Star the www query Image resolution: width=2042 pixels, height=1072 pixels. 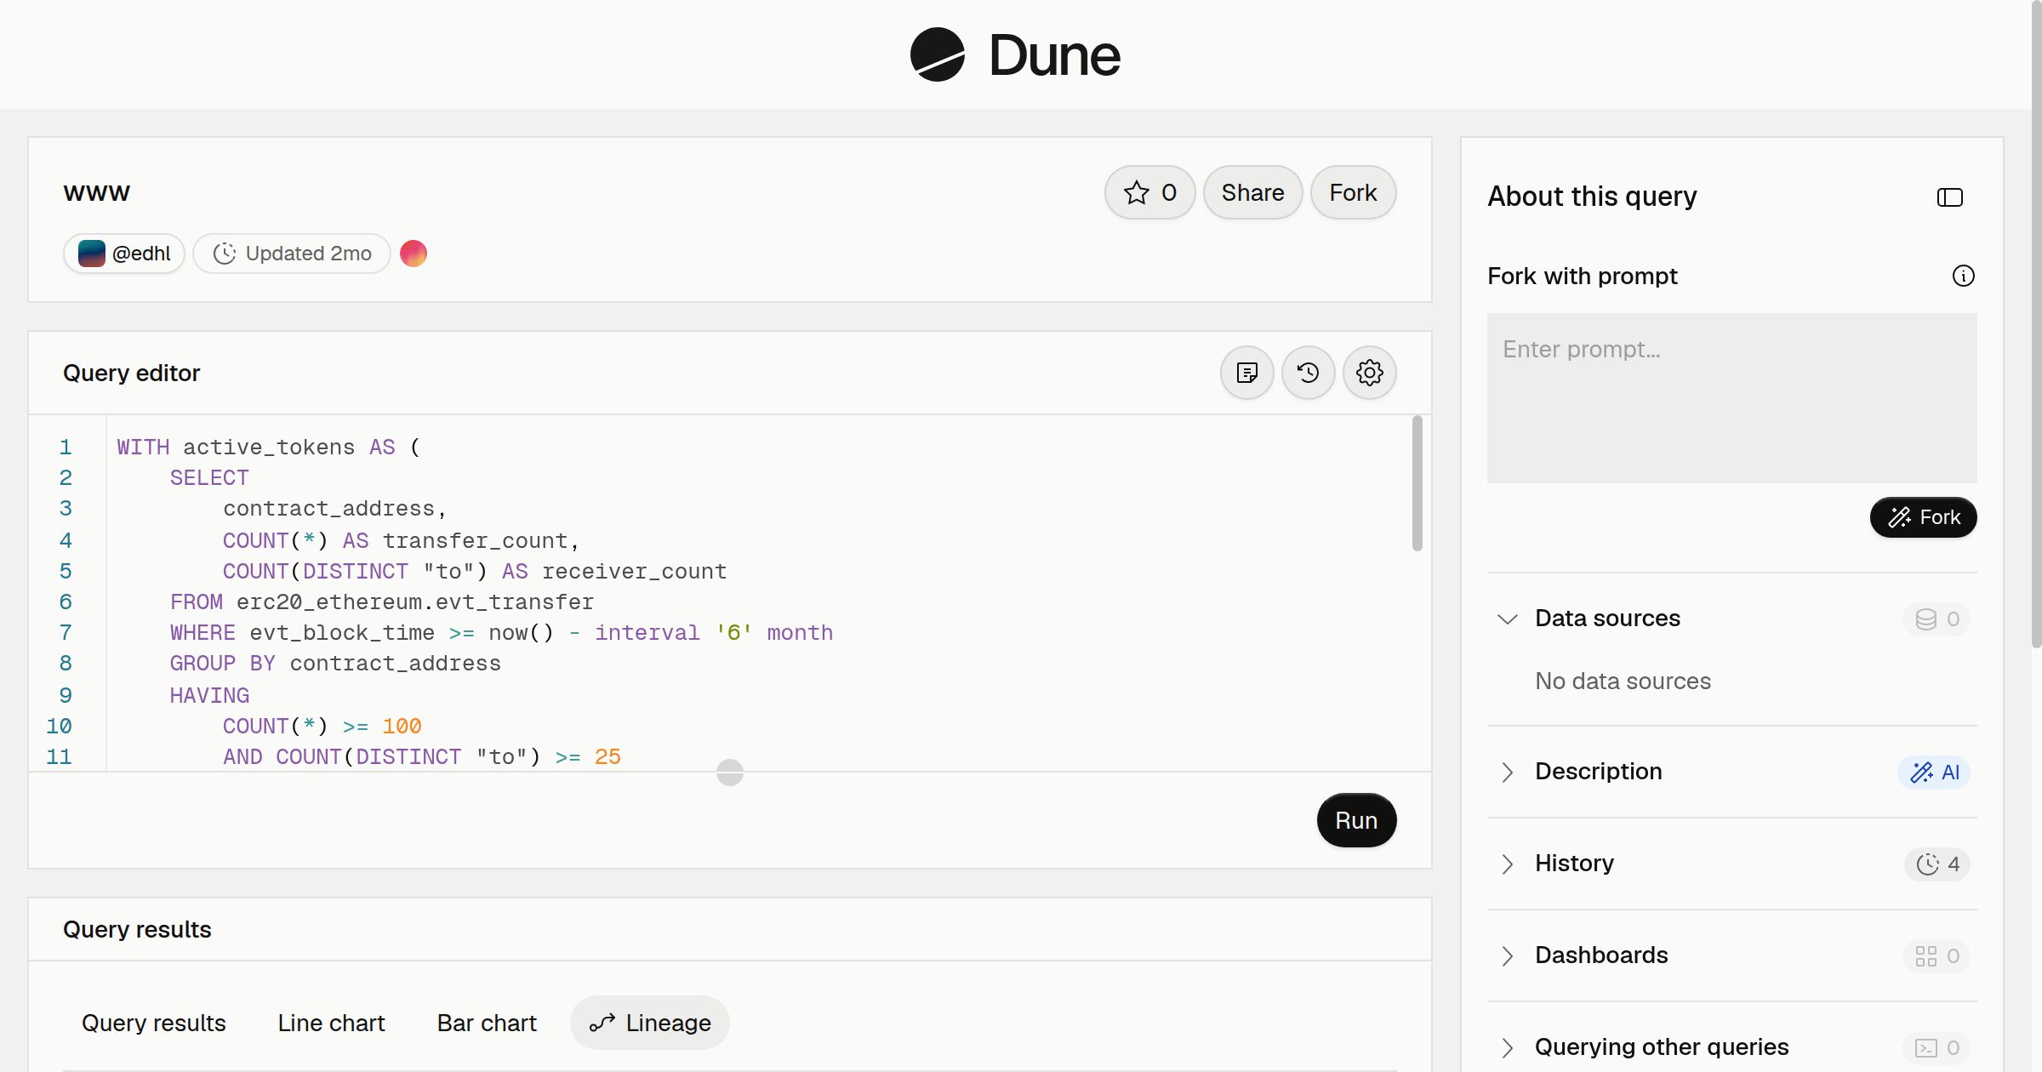[1150, 192]
